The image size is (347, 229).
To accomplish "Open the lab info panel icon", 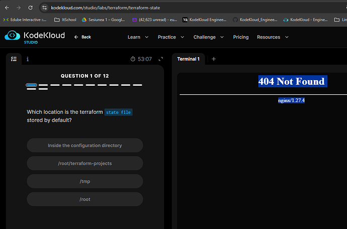I will [x=28, y=59].
